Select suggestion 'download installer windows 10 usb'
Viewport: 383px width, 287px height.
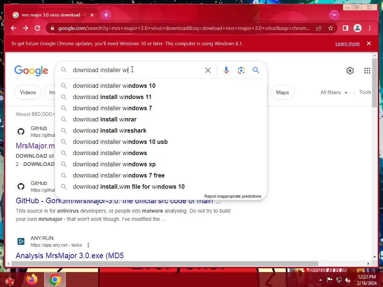click(161, 142)
